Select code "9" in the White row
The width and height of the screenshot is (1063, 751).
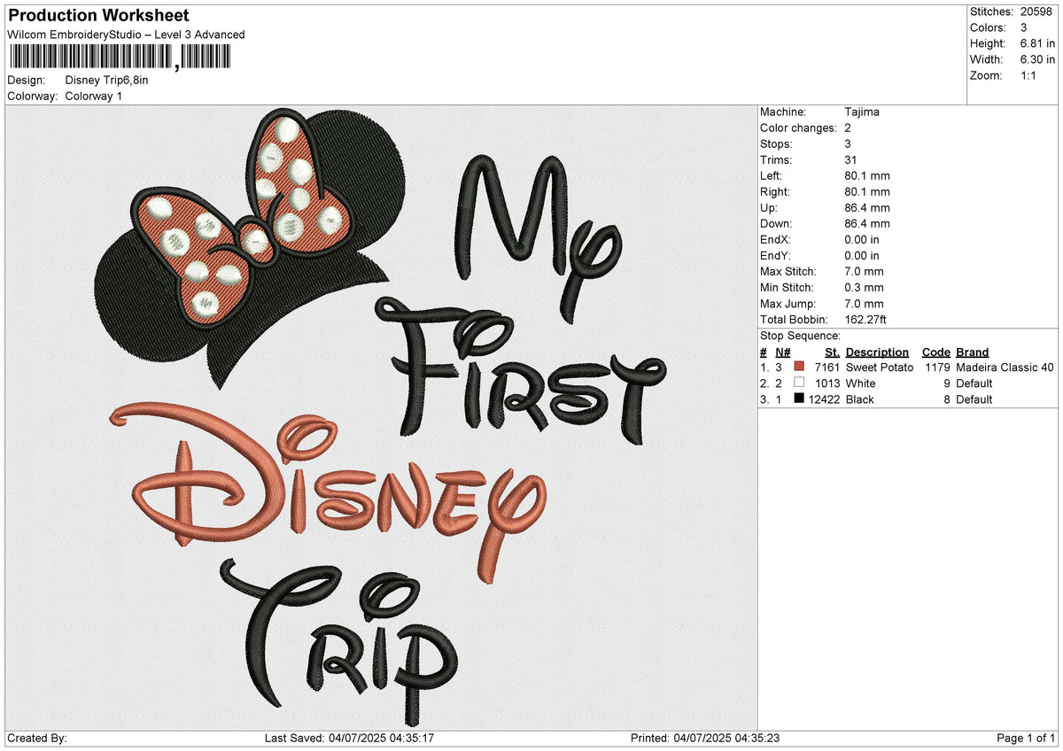946,383
